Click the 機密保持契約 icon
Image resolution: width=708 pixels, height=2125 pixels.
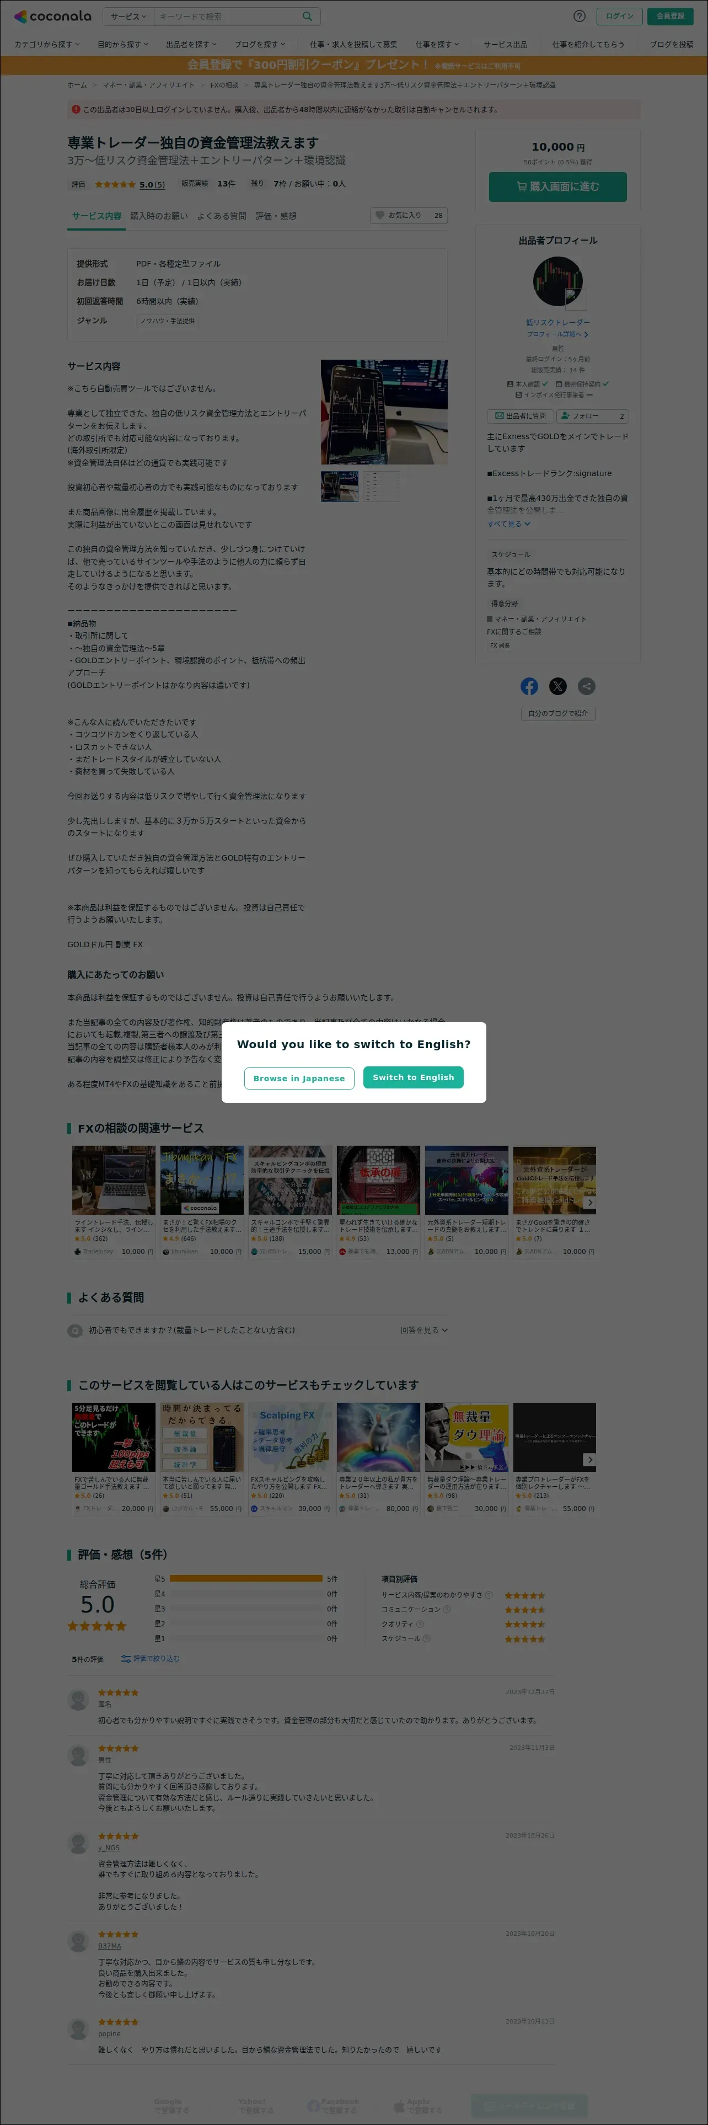[x=559, y=385]
